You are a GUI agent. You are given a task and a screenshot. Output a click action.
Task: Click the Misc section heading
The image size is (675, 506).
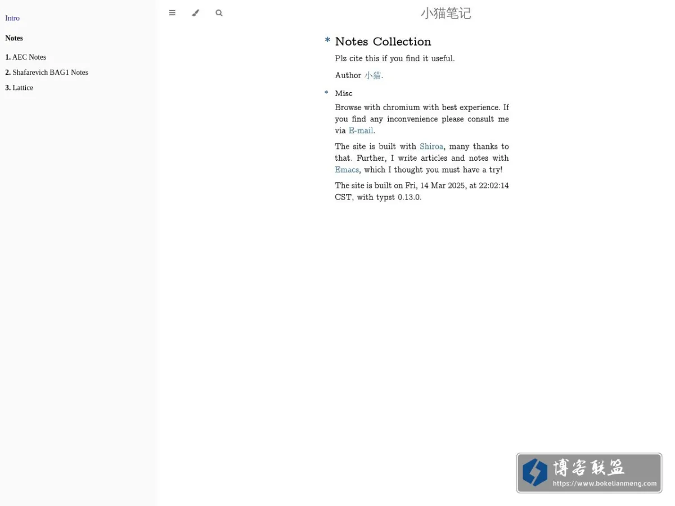click(344, 93)
